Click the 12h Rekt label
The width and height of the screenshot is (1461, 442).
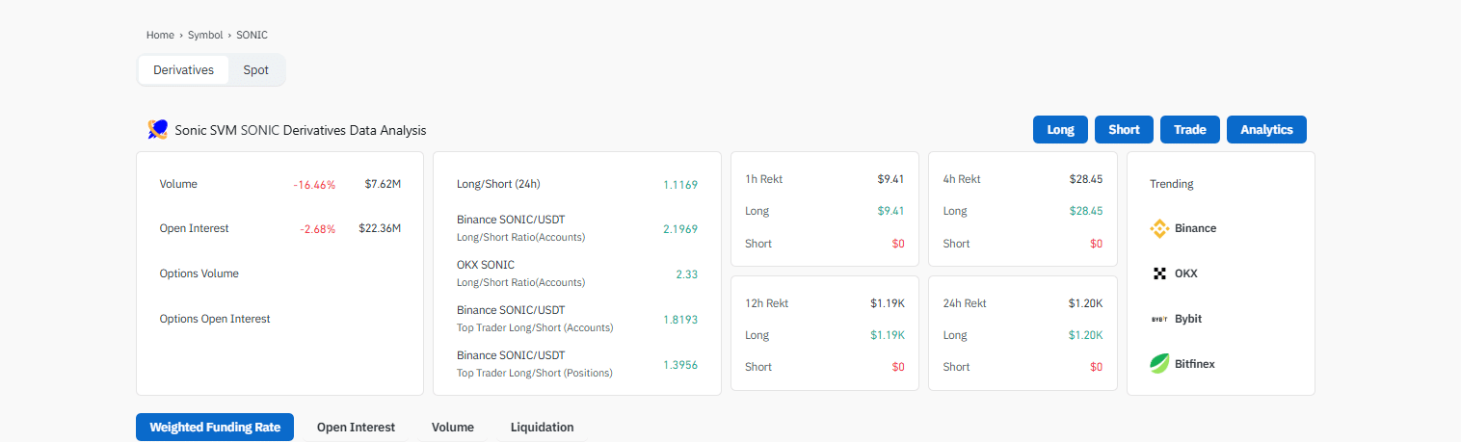tap(767, 303)
